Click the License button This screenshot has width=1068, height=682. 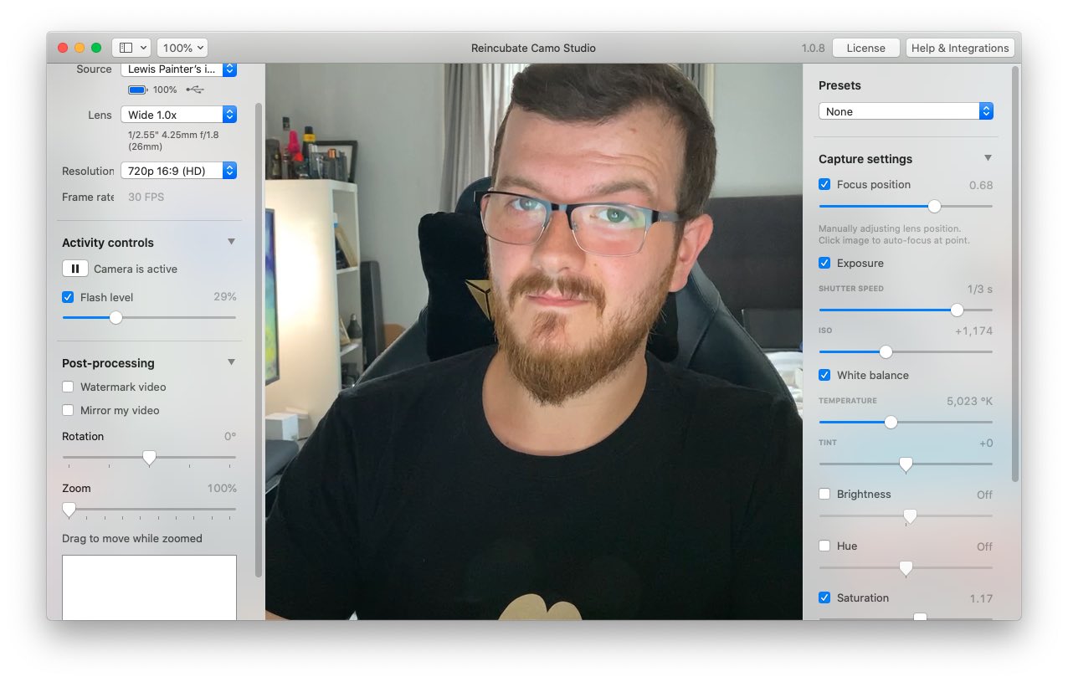tap(865, 48)
